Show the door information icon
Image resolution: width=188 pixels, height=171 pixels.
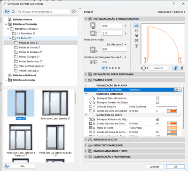pos(136,46)
